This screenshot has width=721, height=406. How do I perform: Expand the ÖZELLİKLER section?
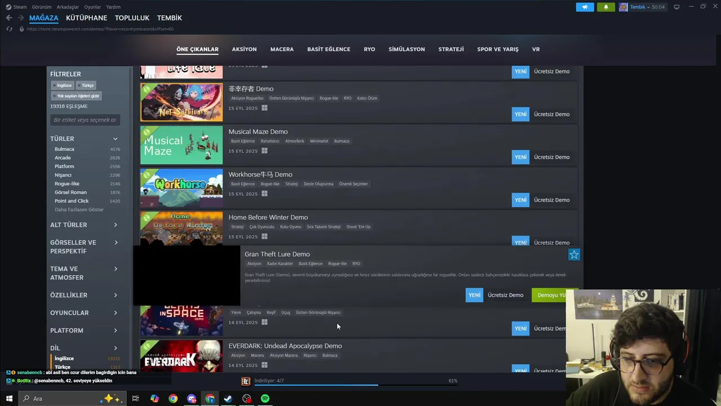pos(84,295)
